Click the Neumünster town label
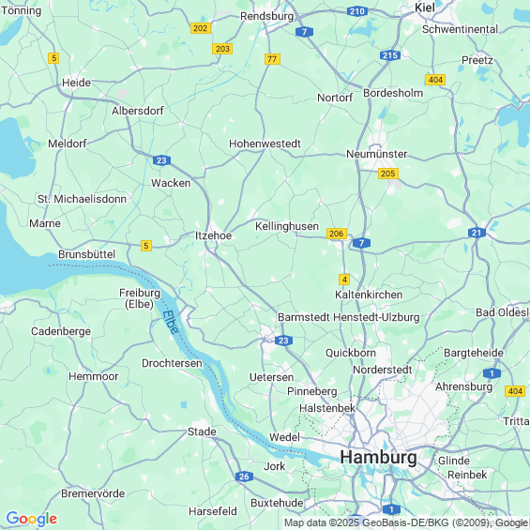Screen dimensions: 530x530 point(376,154)
